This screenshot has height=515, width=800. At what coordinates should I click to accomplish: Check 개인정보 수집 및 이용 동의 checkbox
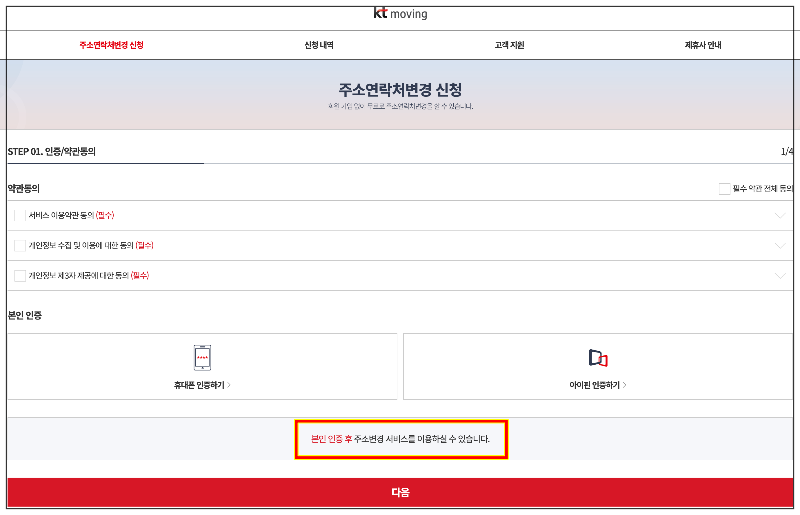coord(20,245)
